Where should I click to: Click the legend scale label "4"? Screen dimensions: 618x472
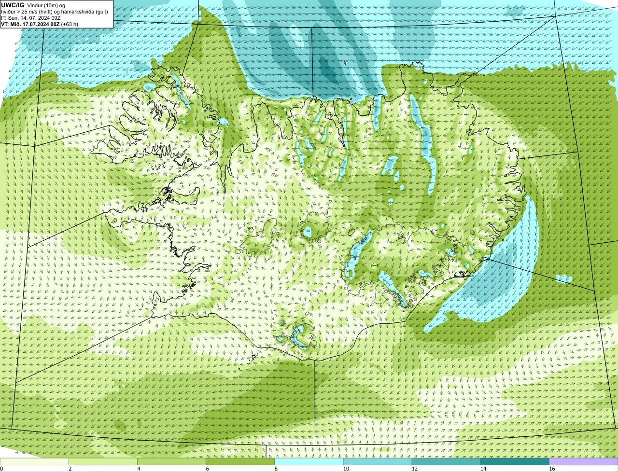[139, 469]
